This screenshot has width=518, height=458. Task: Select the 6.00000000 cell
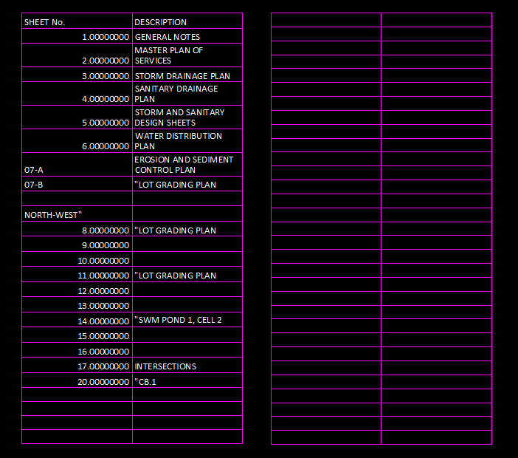coord(77,141)
